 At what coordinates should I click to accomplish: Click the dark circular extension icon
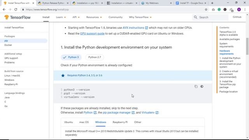tap(225, 9)
